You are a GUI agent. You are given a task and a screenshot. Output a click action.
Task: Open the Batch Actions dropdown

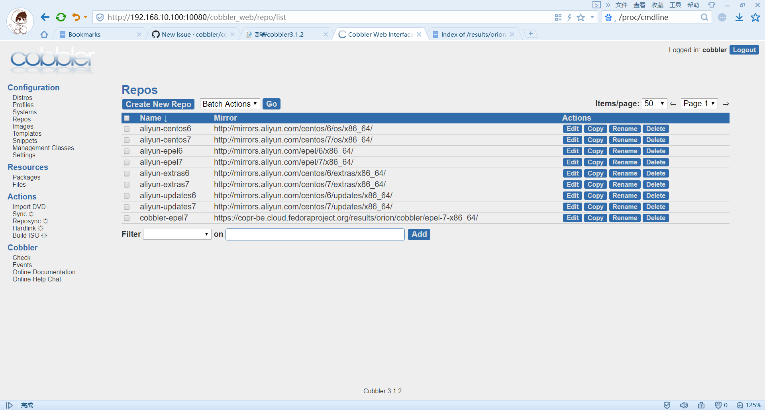(x=229, y=103)
